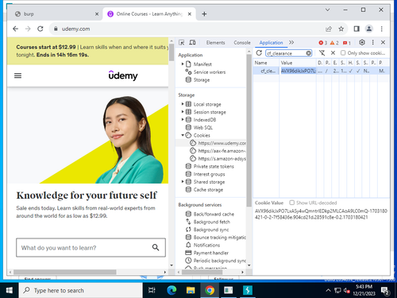Image resolution: width=397 pixels, height=298 pixels.
Task: Expand Session storage tree arrow
Action: (183, 112)
